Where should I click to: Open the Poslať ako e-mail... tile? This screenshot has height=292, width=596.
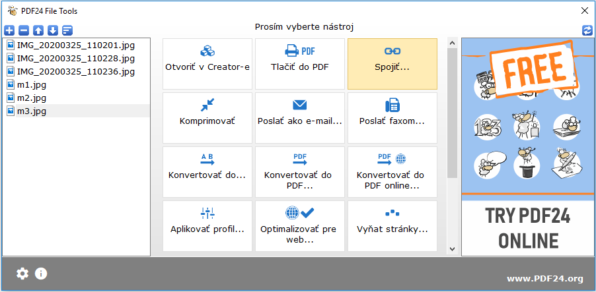click(x=300, y=118)
